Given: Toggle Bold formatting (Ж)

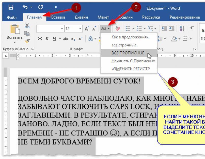Looking at the screenshot, I should [40, 39].
